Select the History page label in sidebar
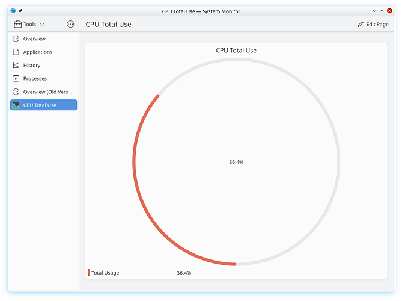The width and height of the screenshot is (402, 301). [32, 65]
